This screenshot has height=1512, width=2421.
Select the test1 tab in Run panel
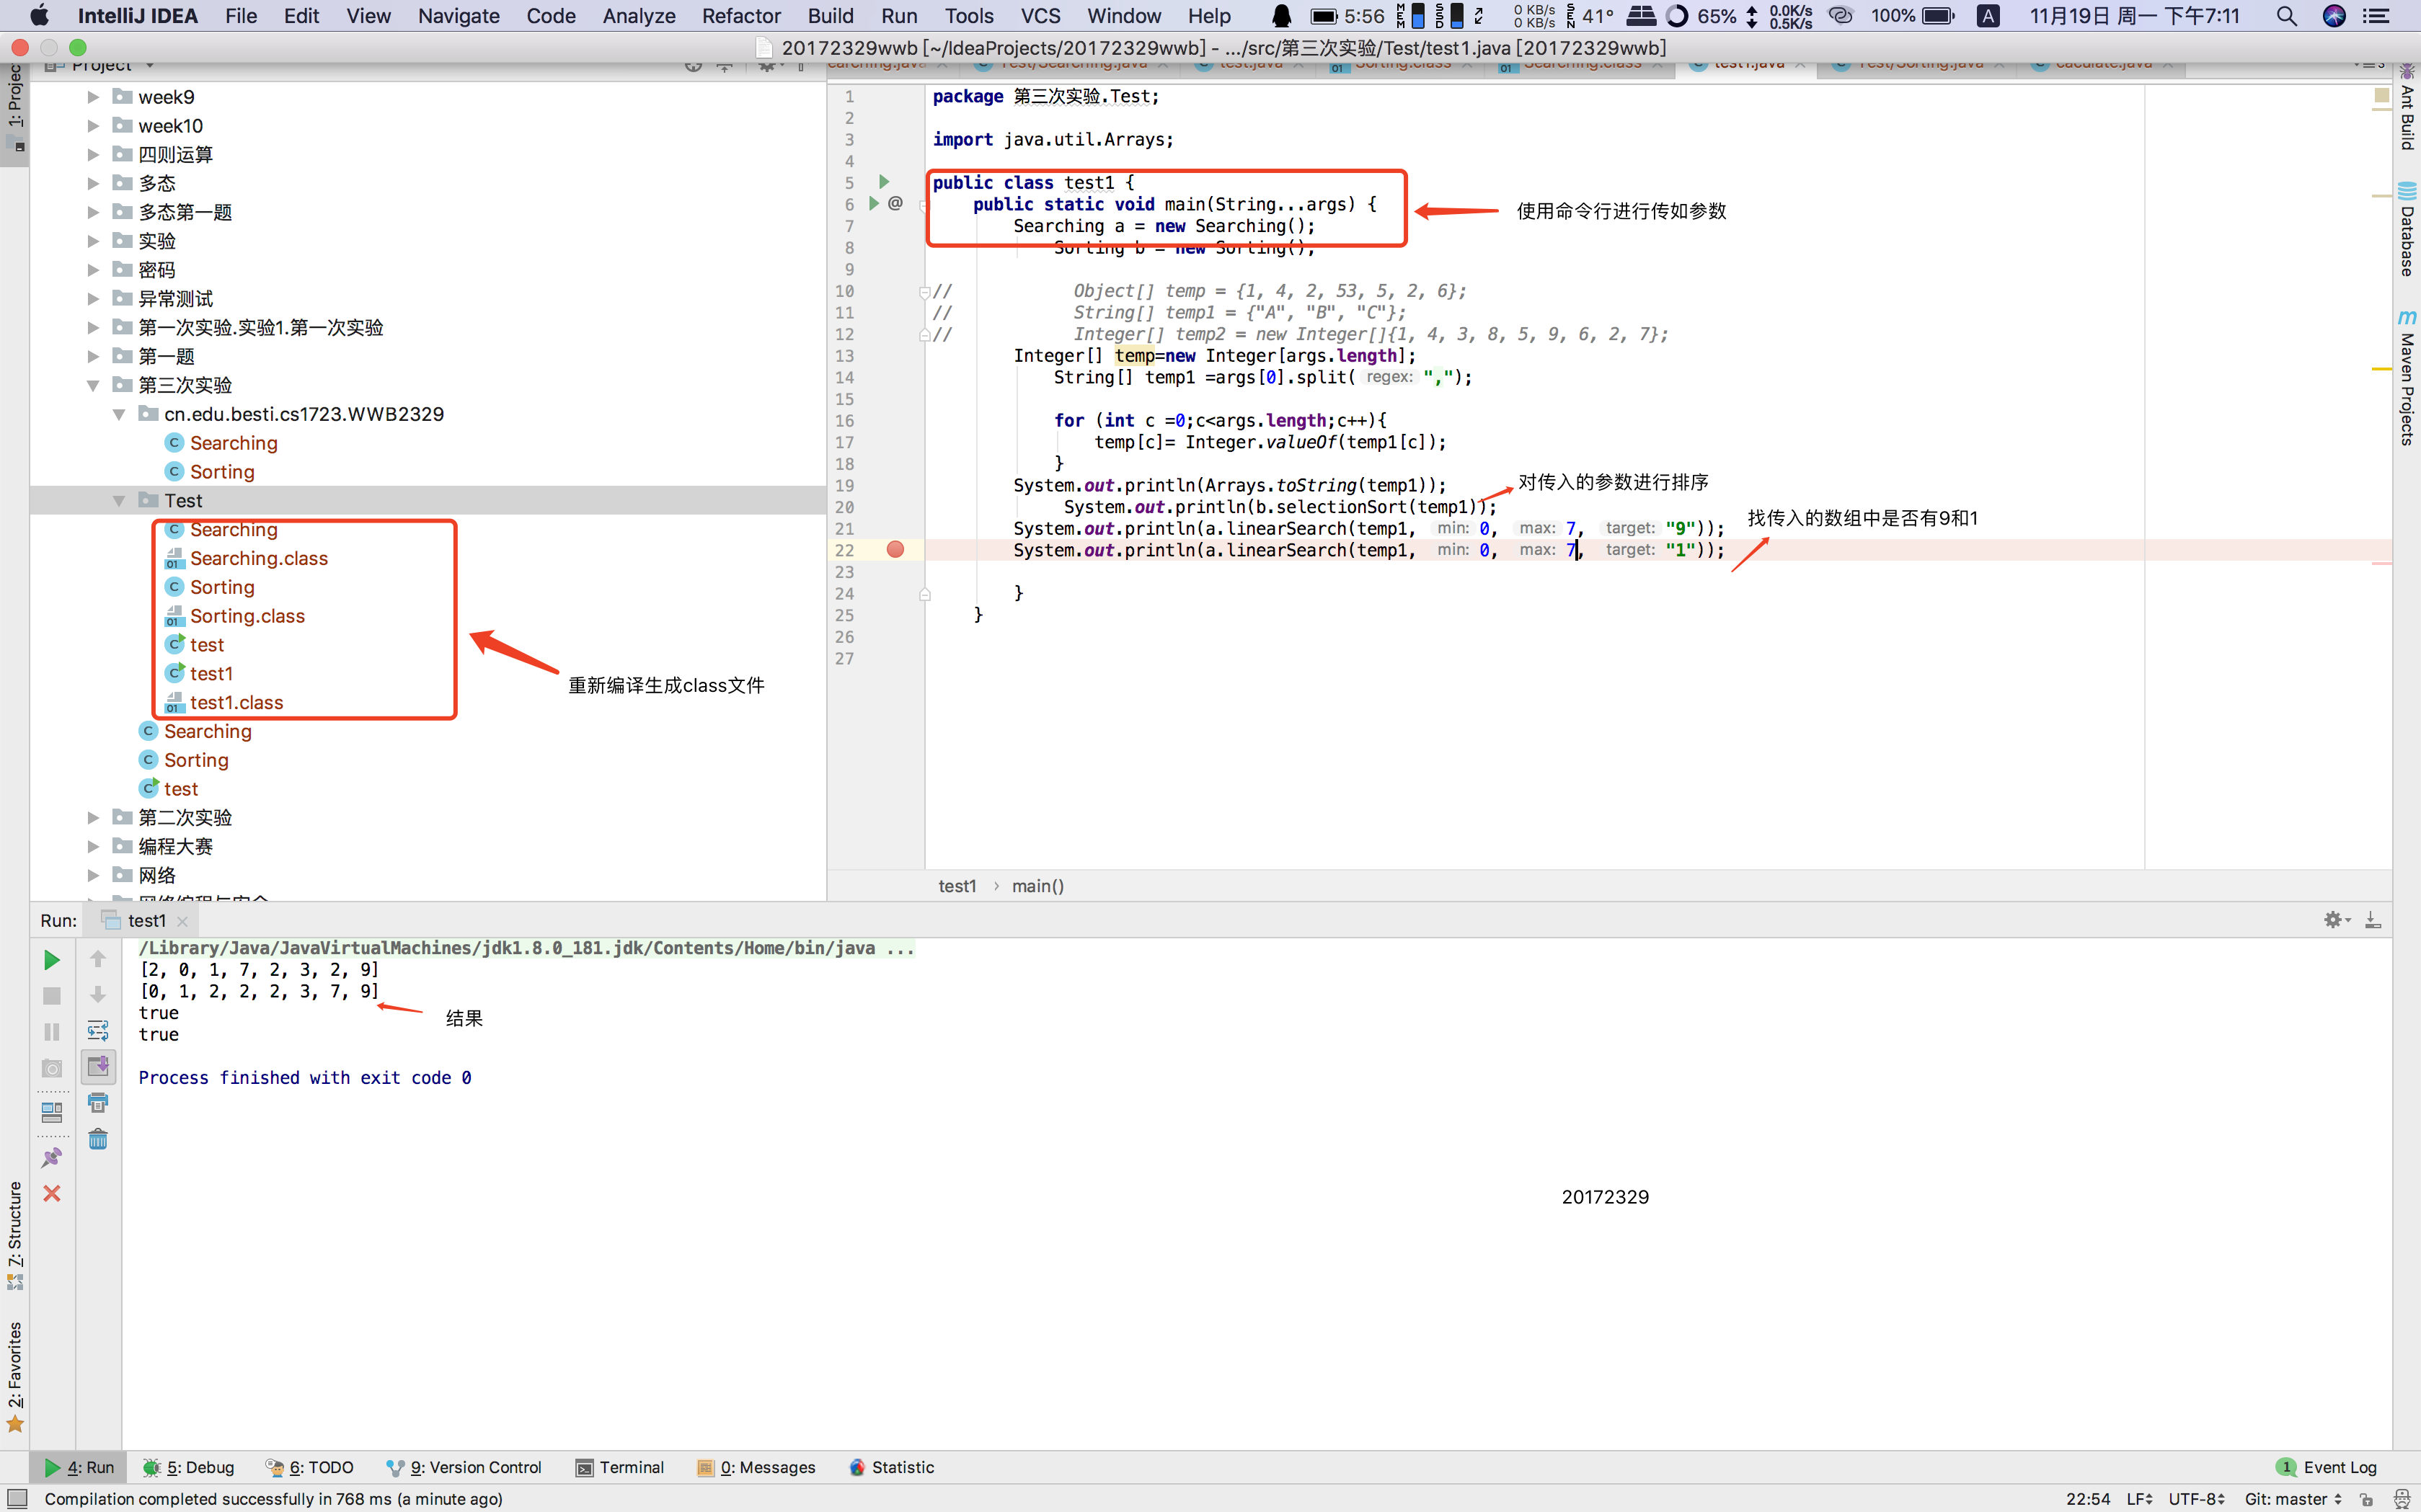pos(146,920)
